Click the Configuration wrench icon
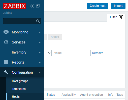Image resolution: width=128 pixels, height=100 pixels. click(x=6, y=72)
